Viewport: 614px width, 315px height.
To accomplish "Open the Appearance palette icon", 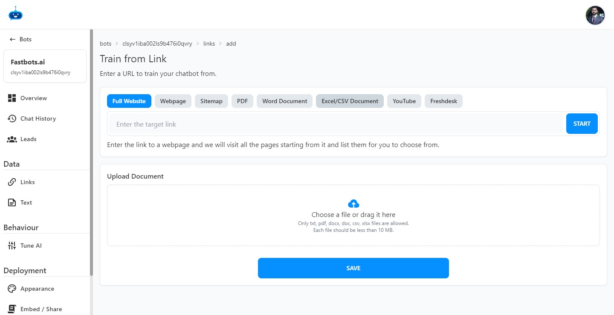I will (12, 289).
